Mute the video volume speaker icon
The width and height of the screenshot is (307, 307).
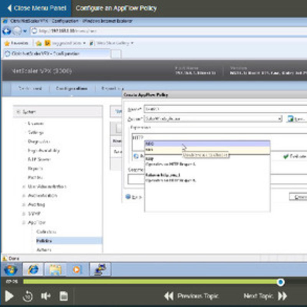(x=46, y=296)
